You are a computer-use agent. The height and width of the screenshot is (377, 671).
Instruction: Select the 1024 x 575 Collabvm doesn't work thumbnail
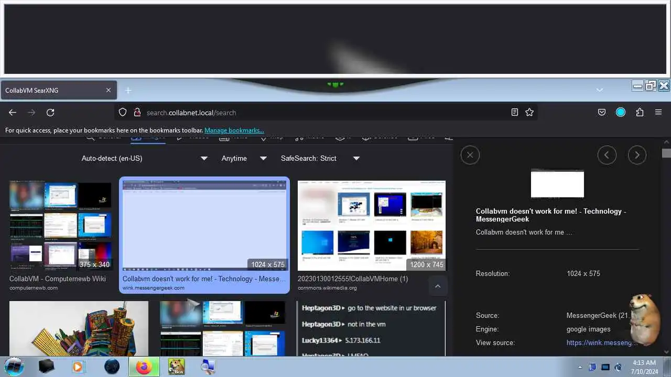(x=204, y=226)
